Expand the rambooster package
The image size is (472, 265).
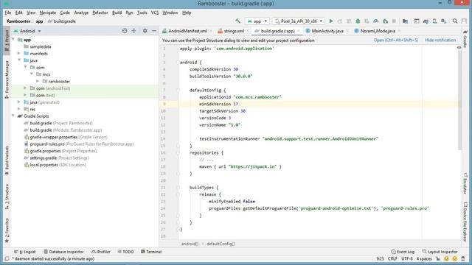point(38,81)
